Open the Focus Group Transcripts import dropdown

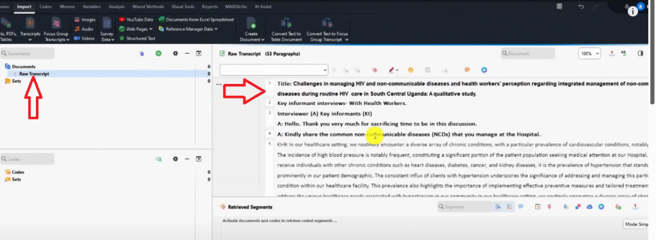pyautogui.click(x=56, y=29)
